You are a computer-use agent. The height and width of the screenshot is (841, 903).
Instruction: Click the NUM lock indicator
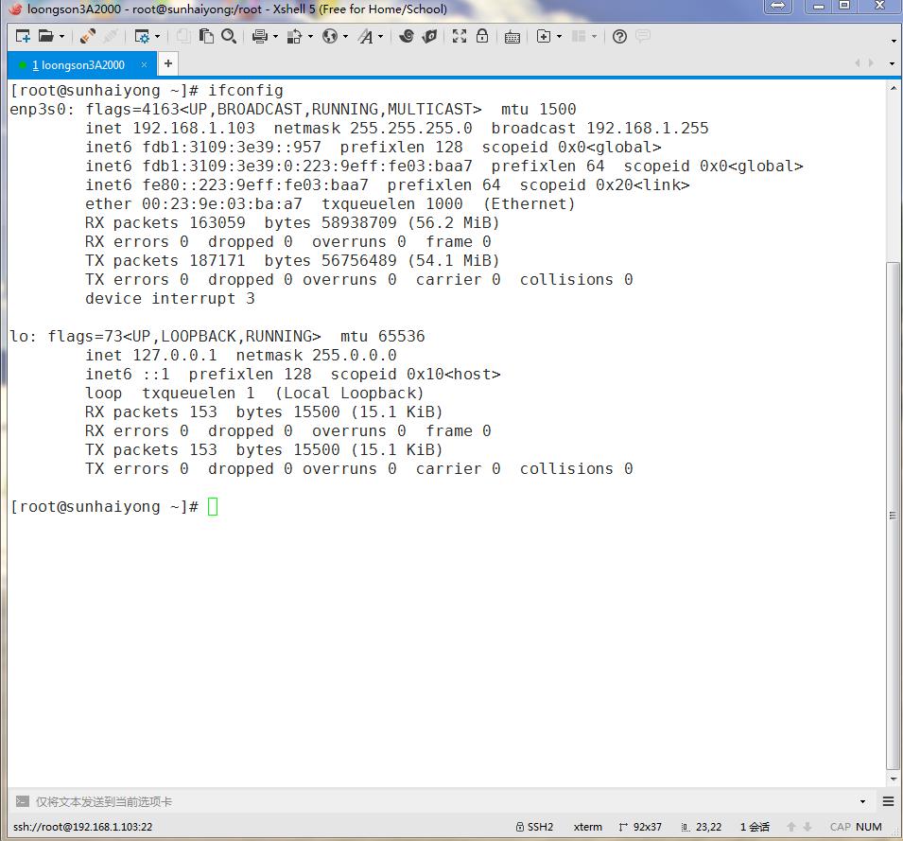pyautogui.click(x=868, y=827)
